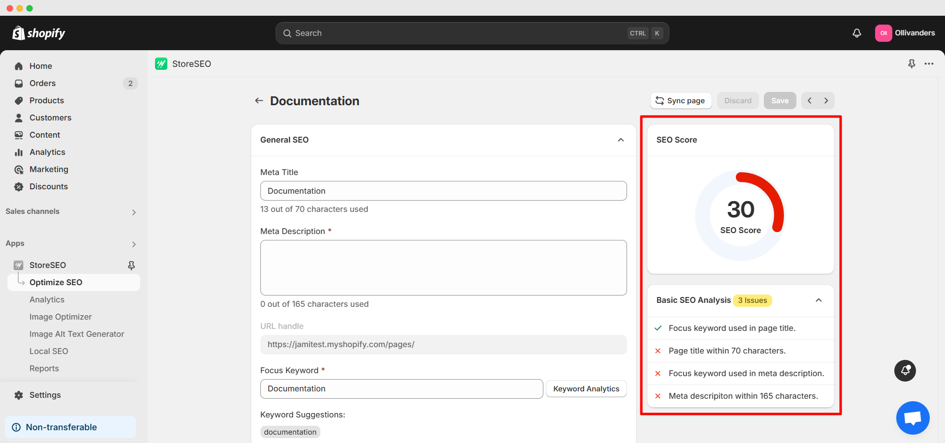Click the Sync page button
The height and width of the screenshot is (443, 945).
681,100
